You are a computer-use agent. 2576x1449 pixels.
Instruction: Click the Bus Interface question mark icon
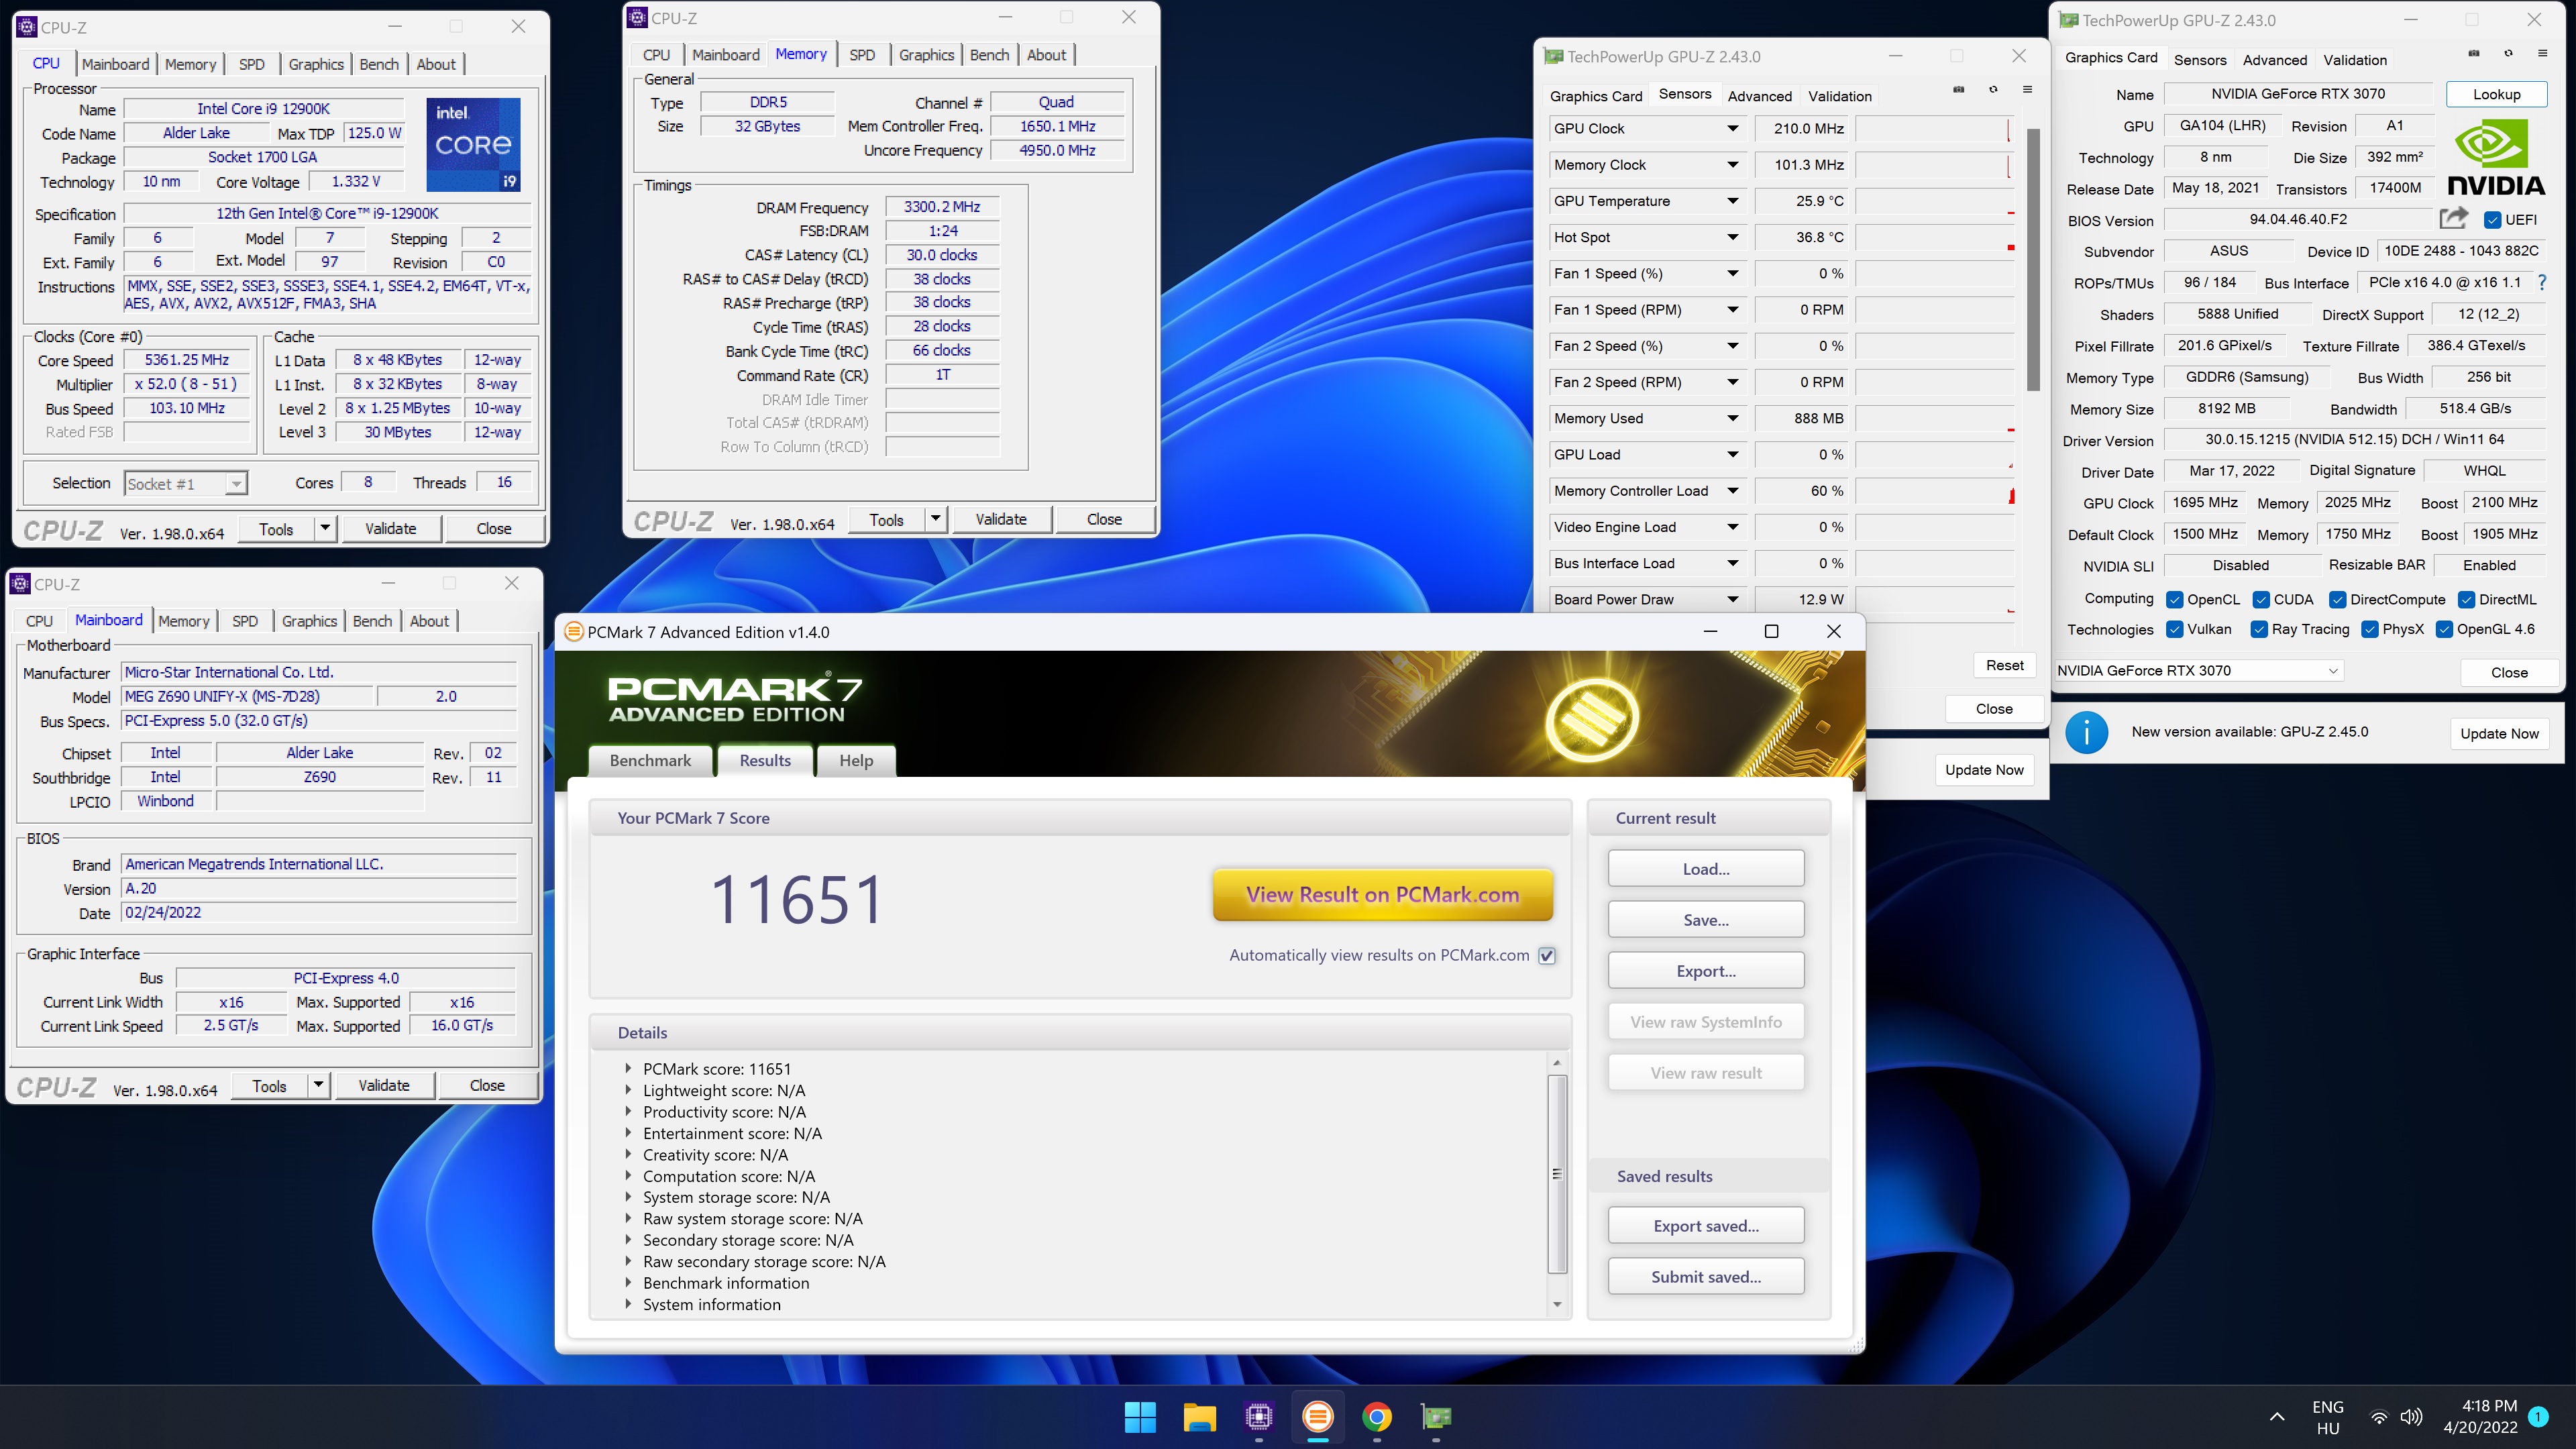(2541, 282)
